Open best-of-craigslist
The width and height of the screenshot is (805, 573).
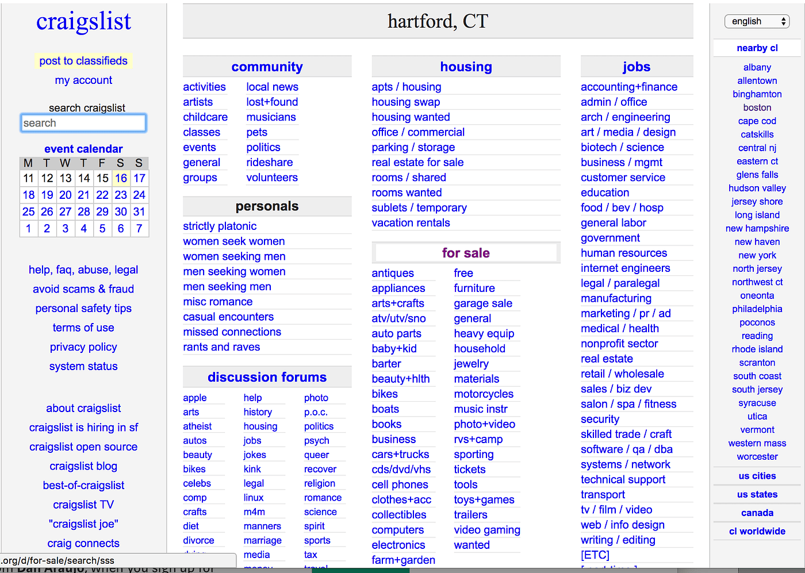click(x=83, y=485)
